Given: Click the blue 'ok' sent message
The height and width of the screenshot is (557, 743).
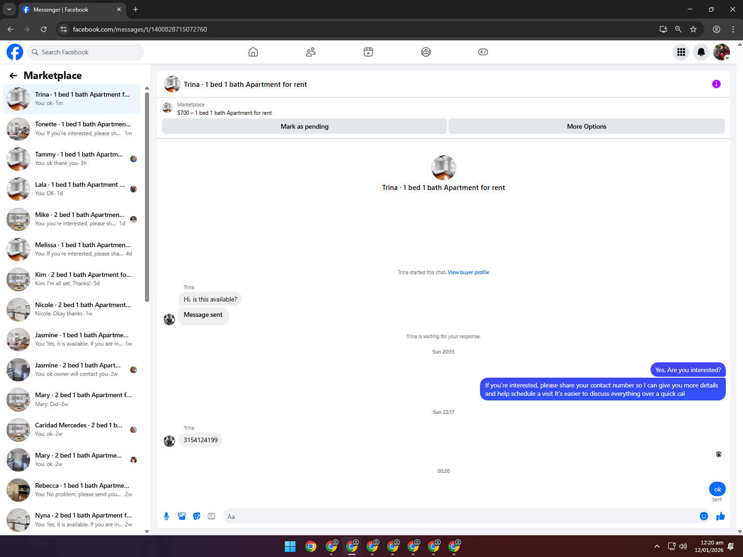Looking at the screenshot, I should point(717,489).
